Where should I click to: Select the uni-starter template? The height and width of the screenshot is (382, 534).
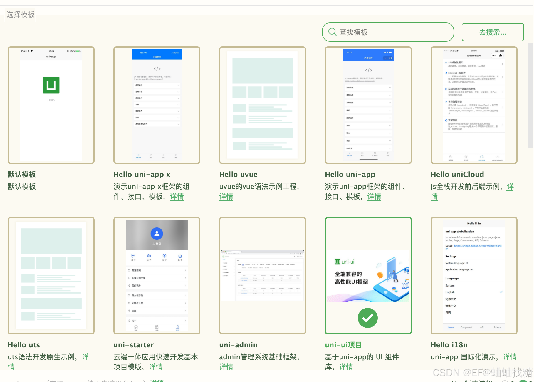point(157,276)
